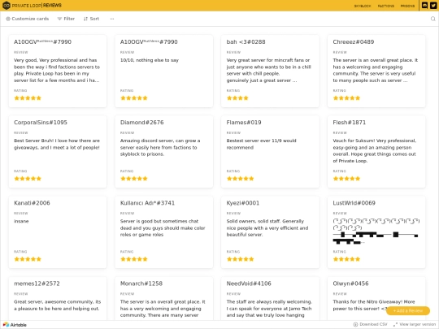The height and width of the screenshot is (329, 439).
Task: Open the Sort options
Action: coord(91,19)
